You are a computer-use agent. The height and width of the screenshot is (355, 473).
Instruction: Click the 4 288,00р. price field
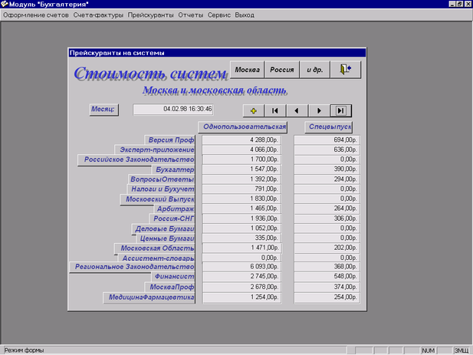[241, 140]
